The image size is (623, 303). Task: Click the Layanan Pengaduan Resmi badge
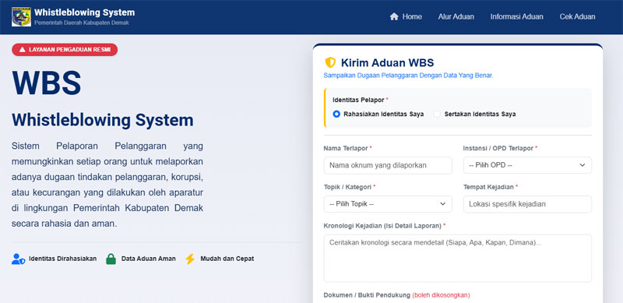[65, 50]
